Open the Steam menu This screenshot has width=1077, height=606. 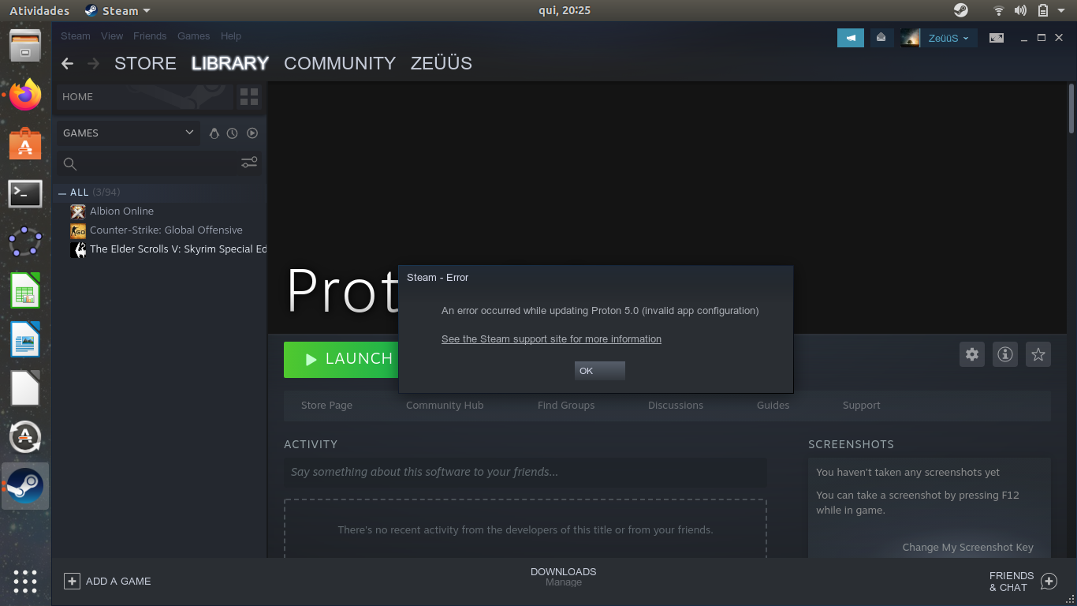click(76, 36)
